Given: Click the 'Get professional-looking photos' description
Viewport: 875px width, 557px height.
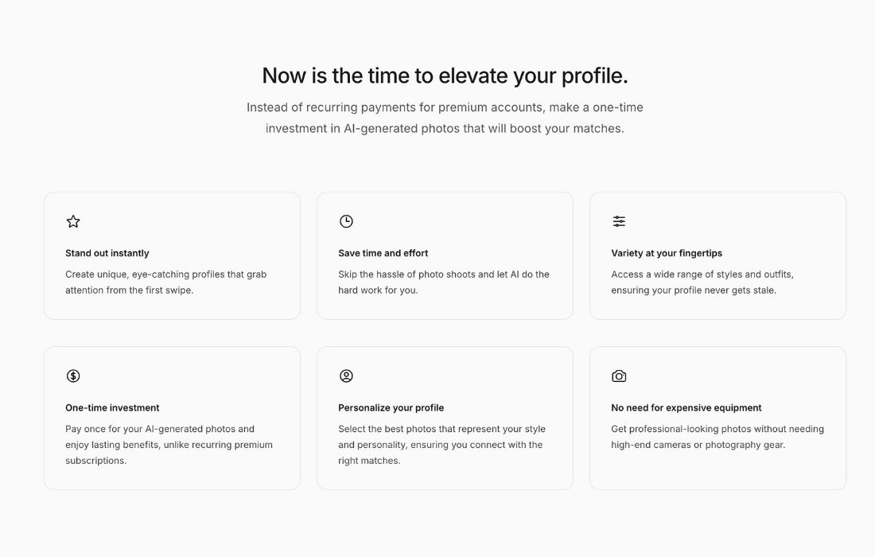Looking at the screenshot, I should click(x=717, y=436).
